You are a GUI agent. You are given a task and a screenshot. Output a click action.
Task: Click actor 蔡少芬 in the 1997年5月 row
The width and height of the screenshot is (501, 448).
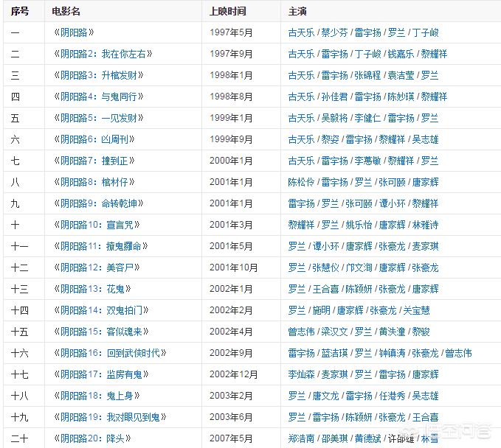[334, 32]
